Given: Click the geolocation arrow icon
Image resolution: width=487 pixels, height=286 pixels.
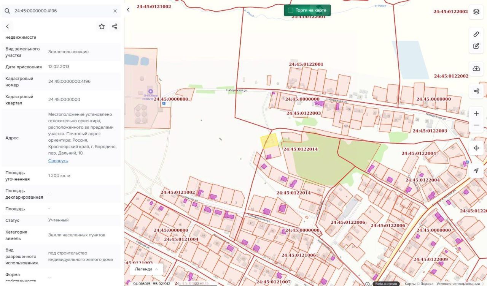Looking at the screenshot, I should tap(476, 171).
